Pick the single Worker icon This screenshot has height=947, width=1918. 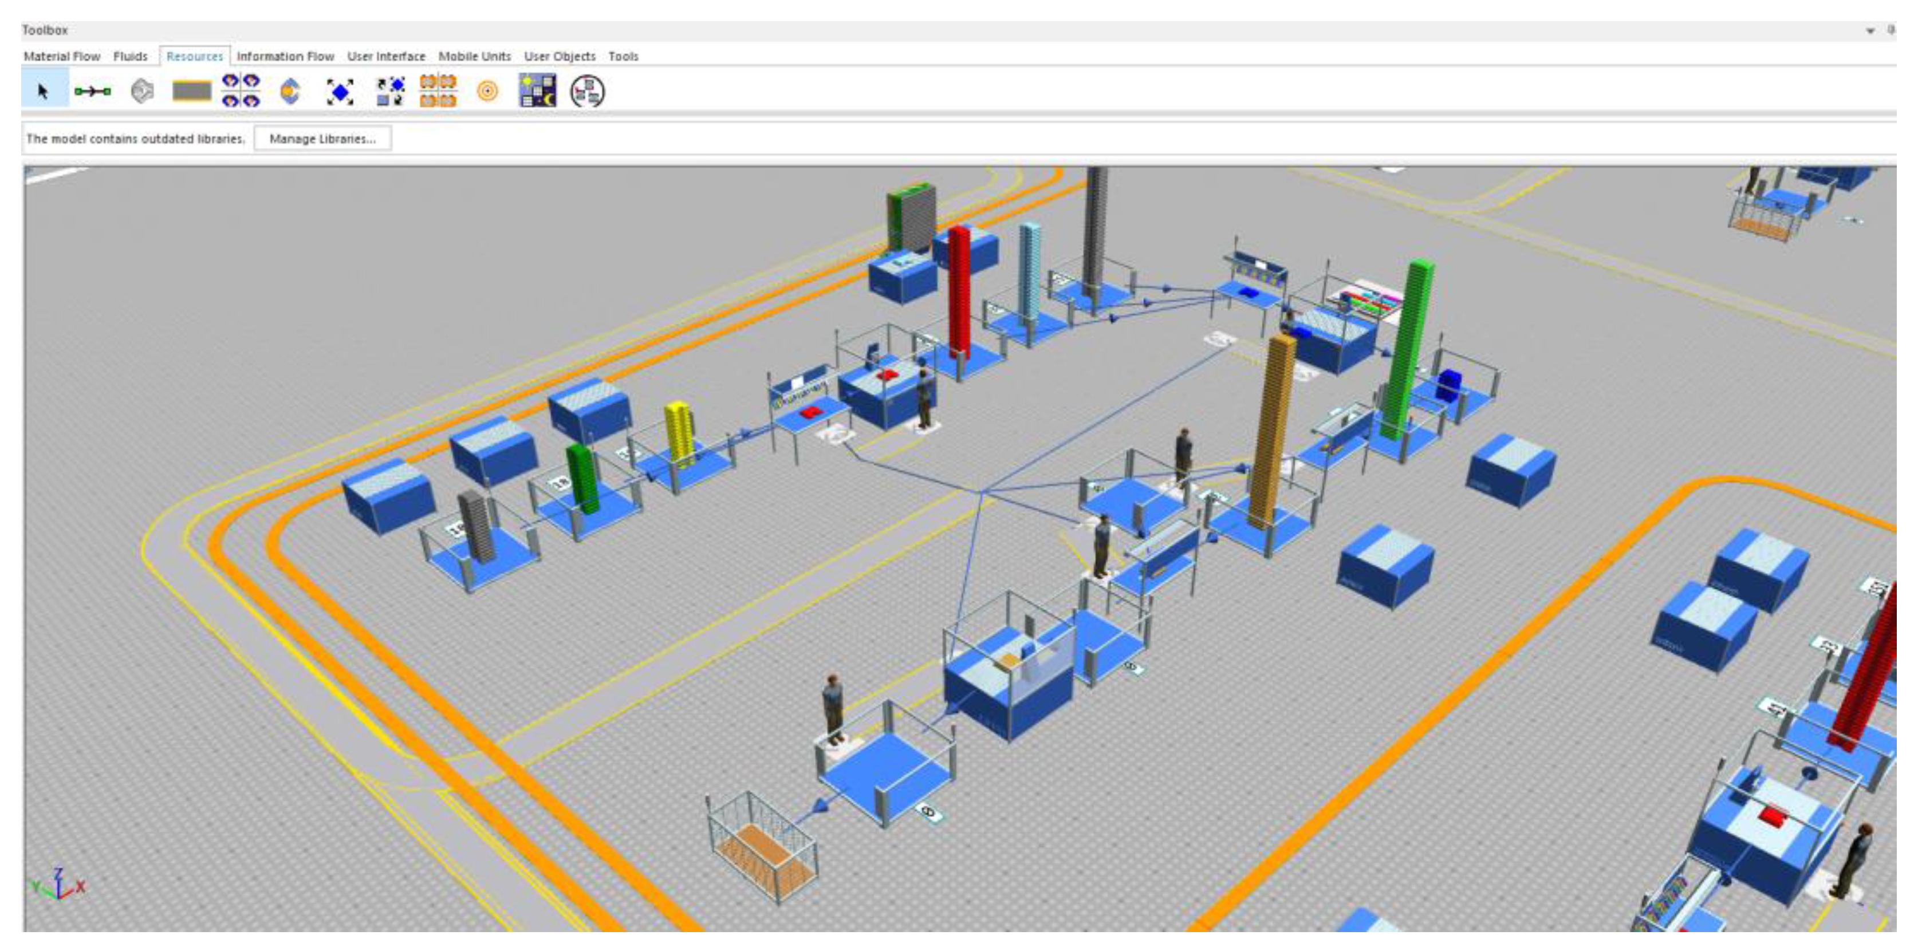pos(290,92)
